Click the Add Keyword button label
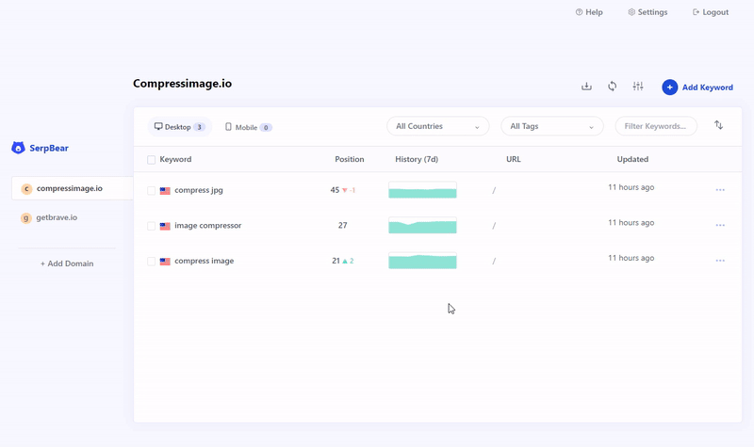 [708, 88]
